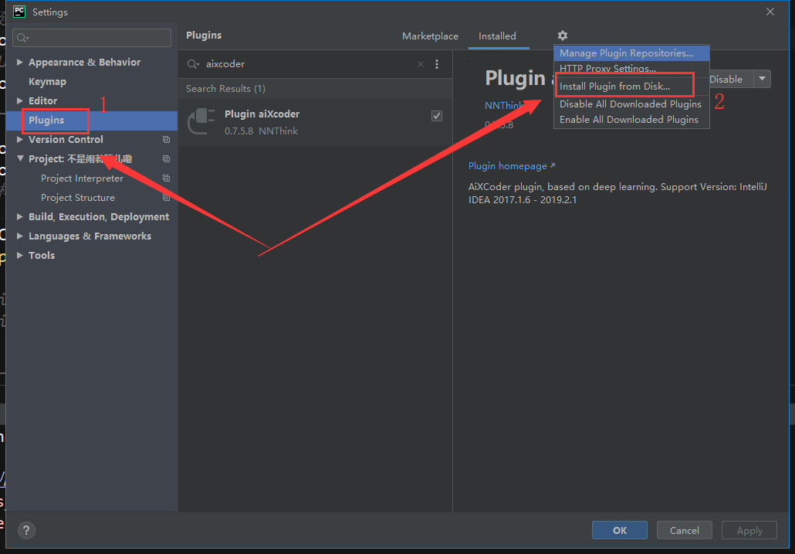
Task: Click the OK button
Action: coord(619,530)
